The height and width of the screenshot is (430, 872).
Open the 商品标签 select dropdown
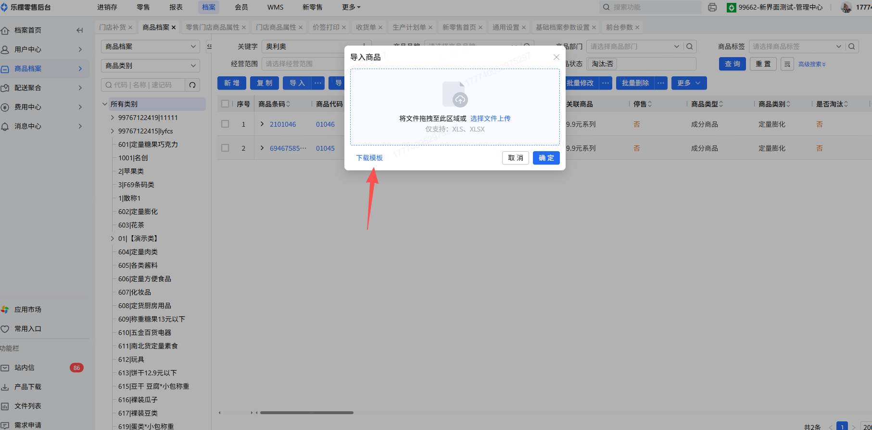(796, 47)
